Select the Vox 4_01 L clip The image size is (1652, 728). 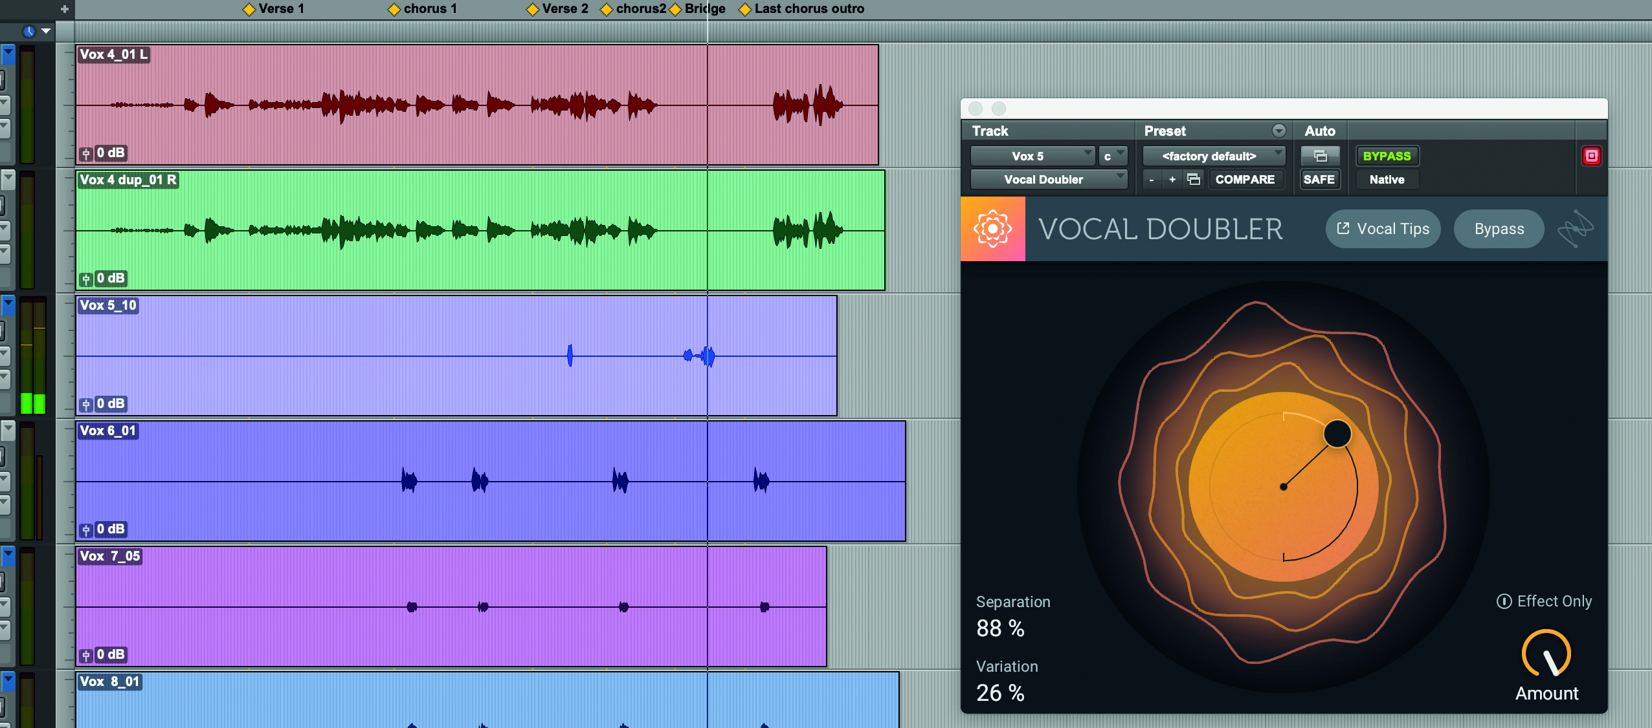(x=477, y=104)
